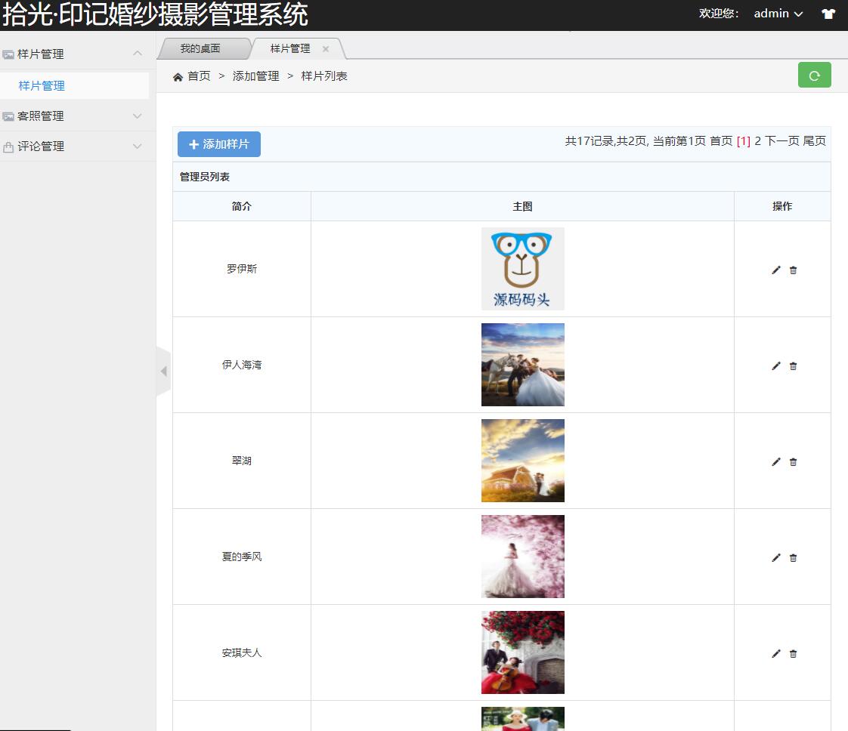Viewport: 848px width, 731px height.
Task: Click the 首页 pagination link
Action: (x=721, y=141)
